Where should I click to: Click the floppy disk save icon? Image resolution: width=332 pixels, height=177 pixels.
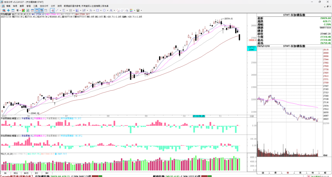(x=138, y=10)
